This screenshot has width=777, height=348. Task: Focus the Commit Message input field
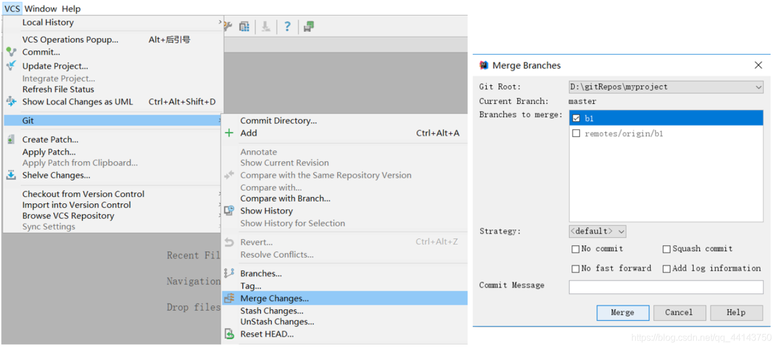click(666, 287)
